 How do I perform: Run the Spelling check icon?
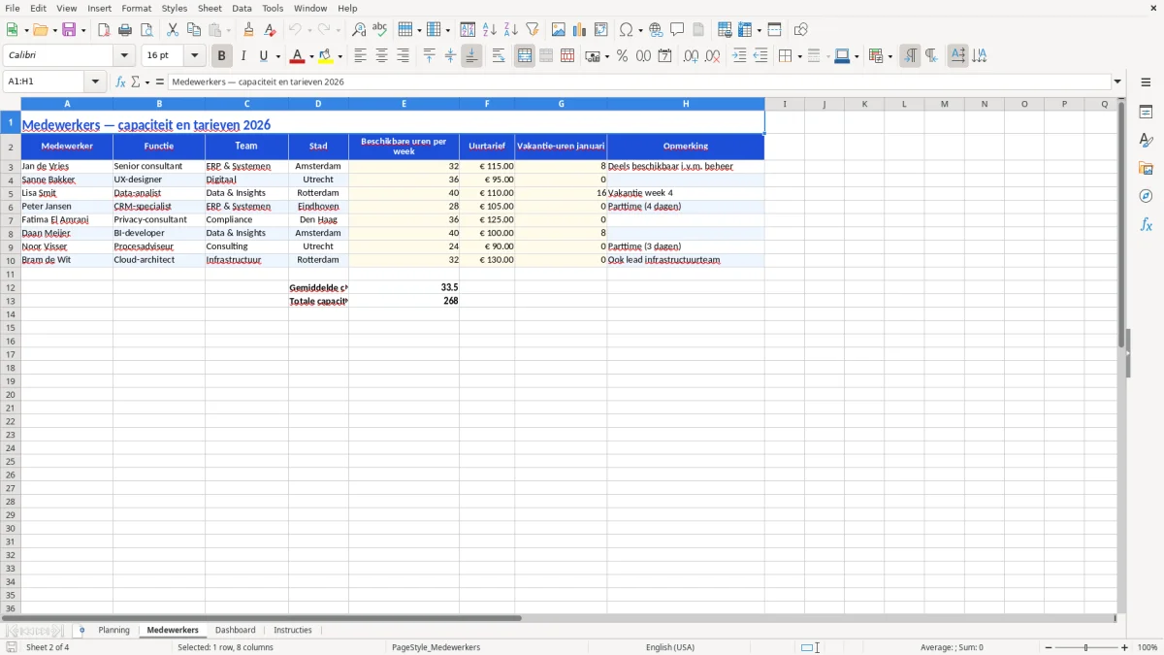pyautogui.click(x=380, y=30)
